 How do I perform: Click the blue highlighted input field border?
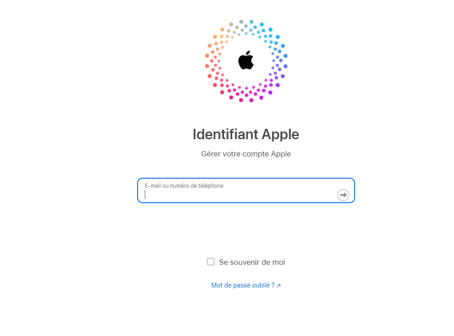point(246,179)
